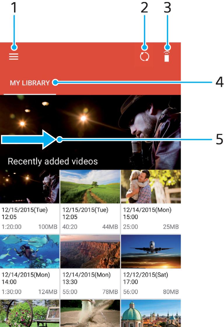
Task: Open the hamburger navigation menu
Action: [x=13, y=57]
